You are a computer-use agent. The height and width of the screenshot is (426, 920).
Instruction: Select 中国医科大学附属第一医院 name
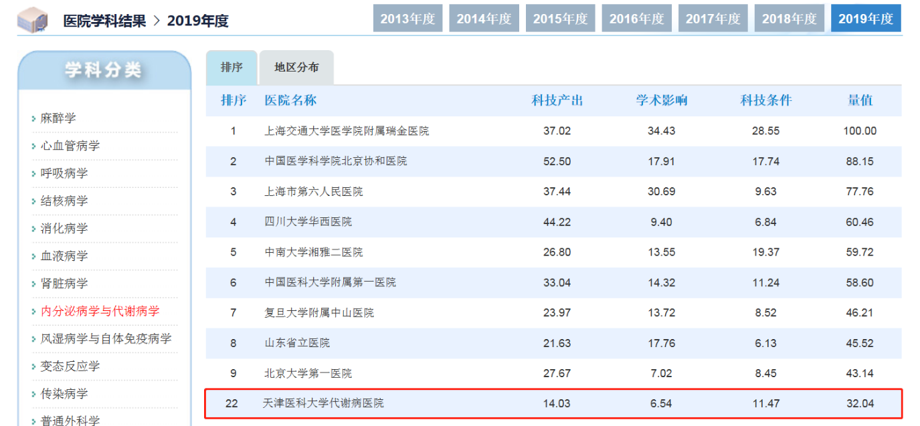pyautogui.click(x=330, y=282)
